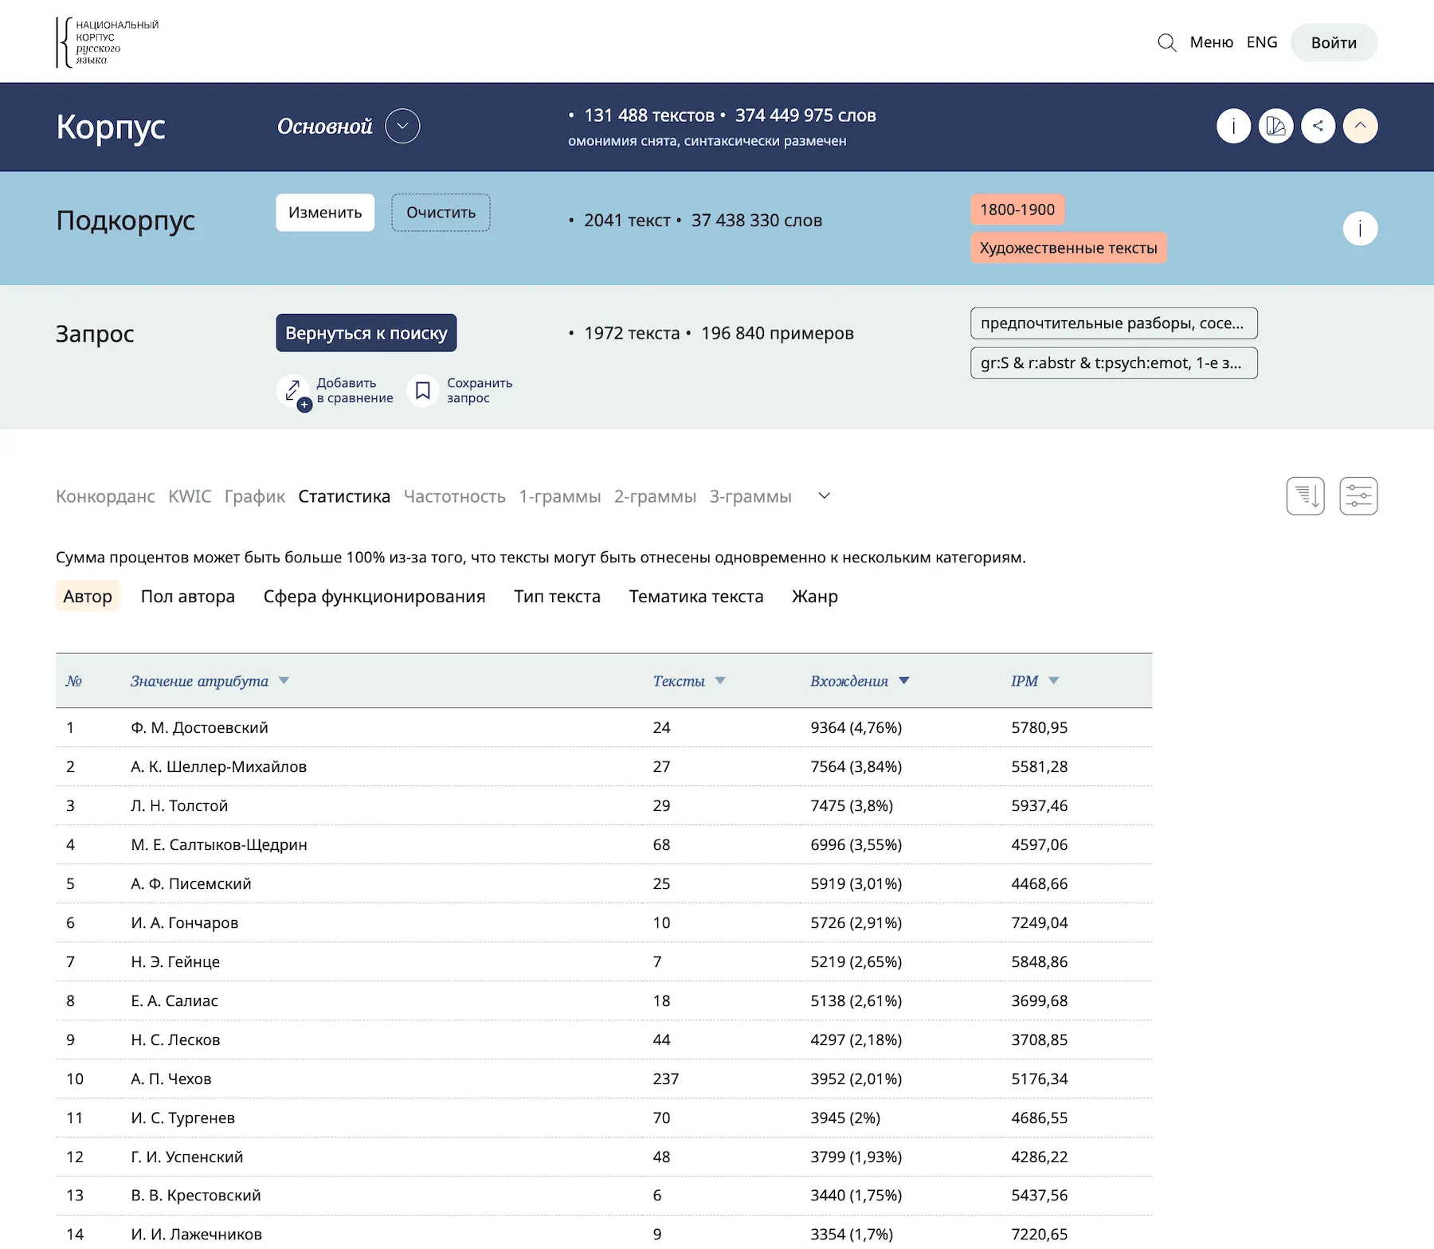The width and height of the screenshot is (1434, 1249).
Task: Click the Сохранить запрос link
Action: (x=480, y=390)
